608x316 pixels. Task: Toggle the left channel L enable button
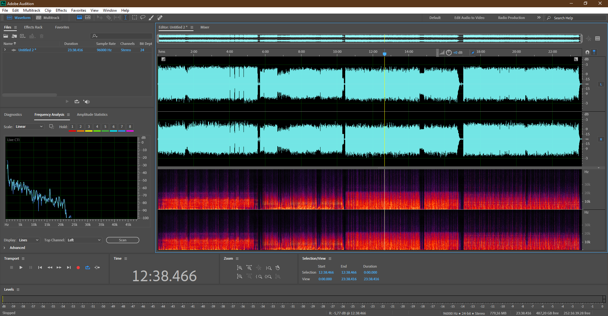(601, 84)
